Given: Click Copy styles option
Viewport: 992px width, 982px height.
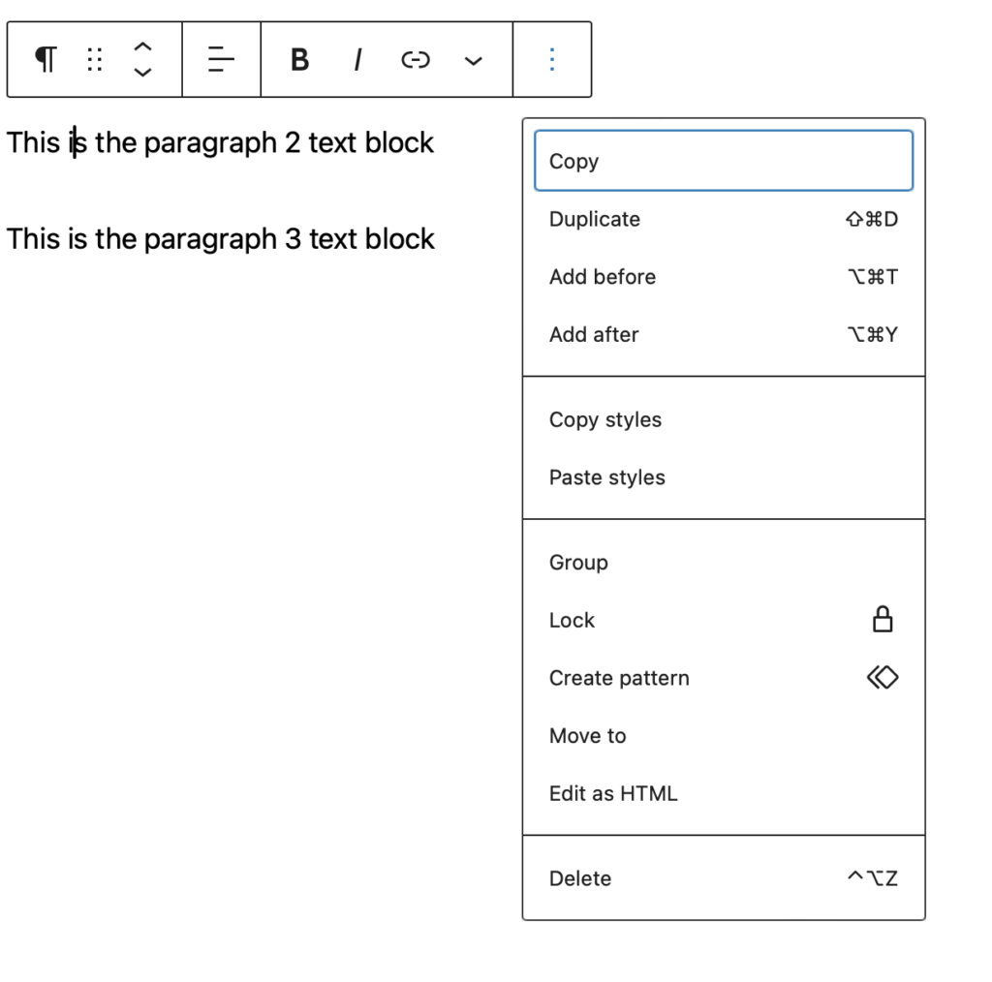Looking at the screenshot, I should coord(723,420).
